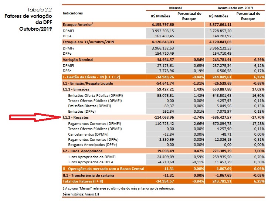
Task: Select 'Emissões Oferta Pública (DPMFi)' row label
Action: pyautogui.click(x=95, y=95)
